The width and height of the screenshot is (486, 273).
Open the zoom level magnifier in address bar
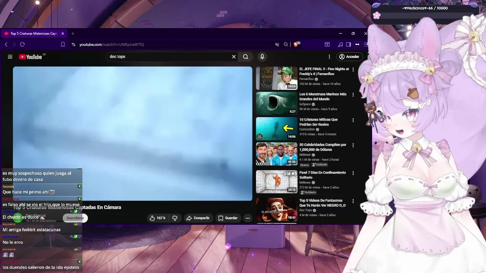click(x=286, y=44)
